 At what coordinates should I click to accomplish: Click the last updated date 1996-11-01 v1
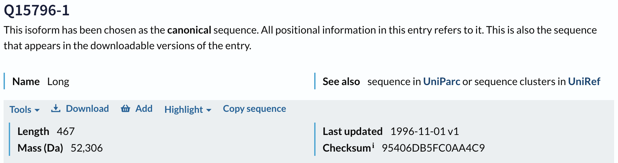[x=424, y=131]
